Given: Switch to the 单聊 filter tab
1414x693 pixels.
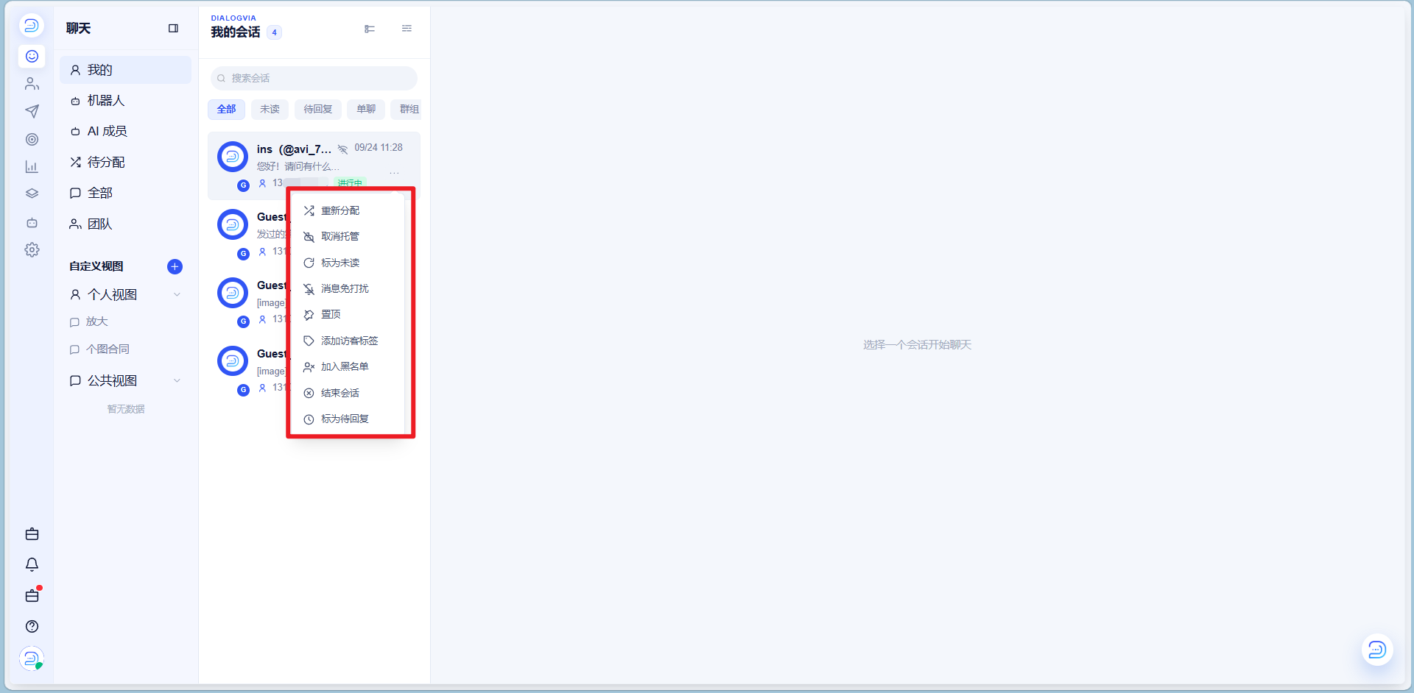Looking at the screenshot, I should (x=365, y=109).
